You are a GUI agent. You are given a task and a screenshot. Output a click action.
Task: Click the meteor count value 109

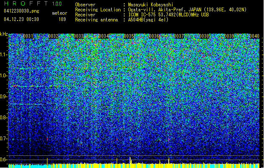click(x=62, y=19)
